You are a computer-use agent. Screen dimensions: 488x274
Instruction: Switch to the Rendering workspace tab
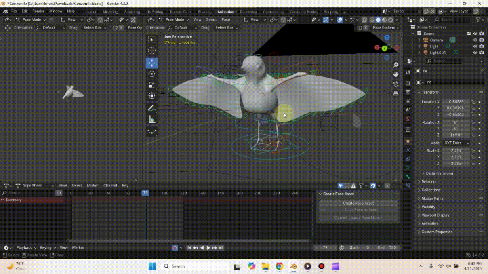click(248, 11)
